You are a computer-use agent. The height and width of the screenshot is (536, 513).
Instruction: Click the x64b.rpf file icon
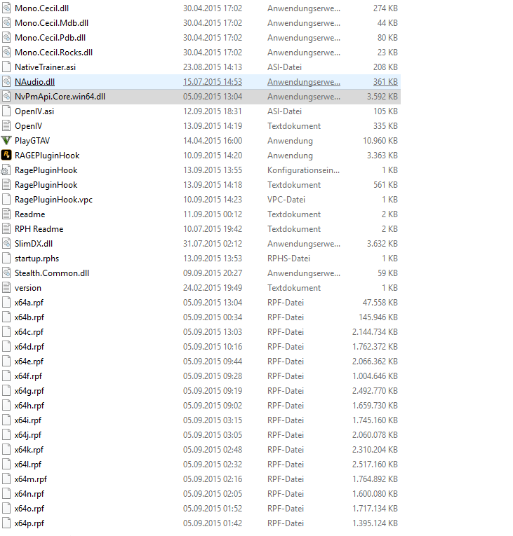6,317
